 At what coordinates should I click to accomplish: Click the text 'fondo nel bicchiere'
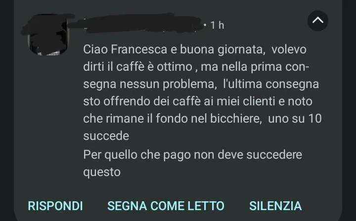(209, 119)
